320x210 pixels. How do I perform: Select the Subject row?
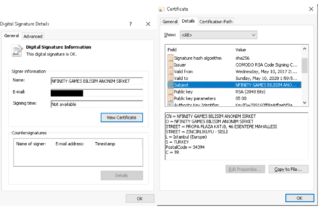(x=234, y=85)
